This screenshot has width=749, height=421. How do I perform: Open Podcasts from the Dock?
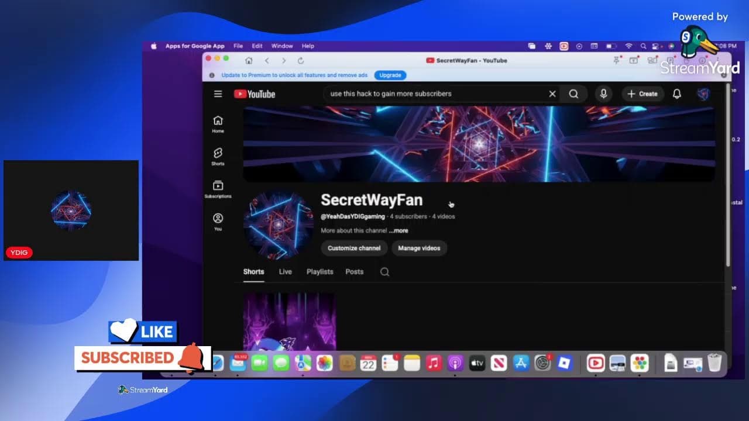455,363
